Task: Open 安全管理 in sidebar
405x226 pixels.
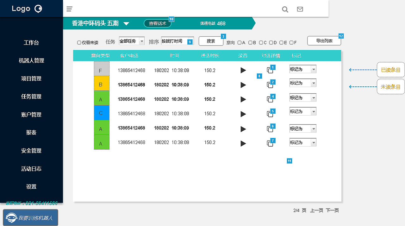Action: 31,151
